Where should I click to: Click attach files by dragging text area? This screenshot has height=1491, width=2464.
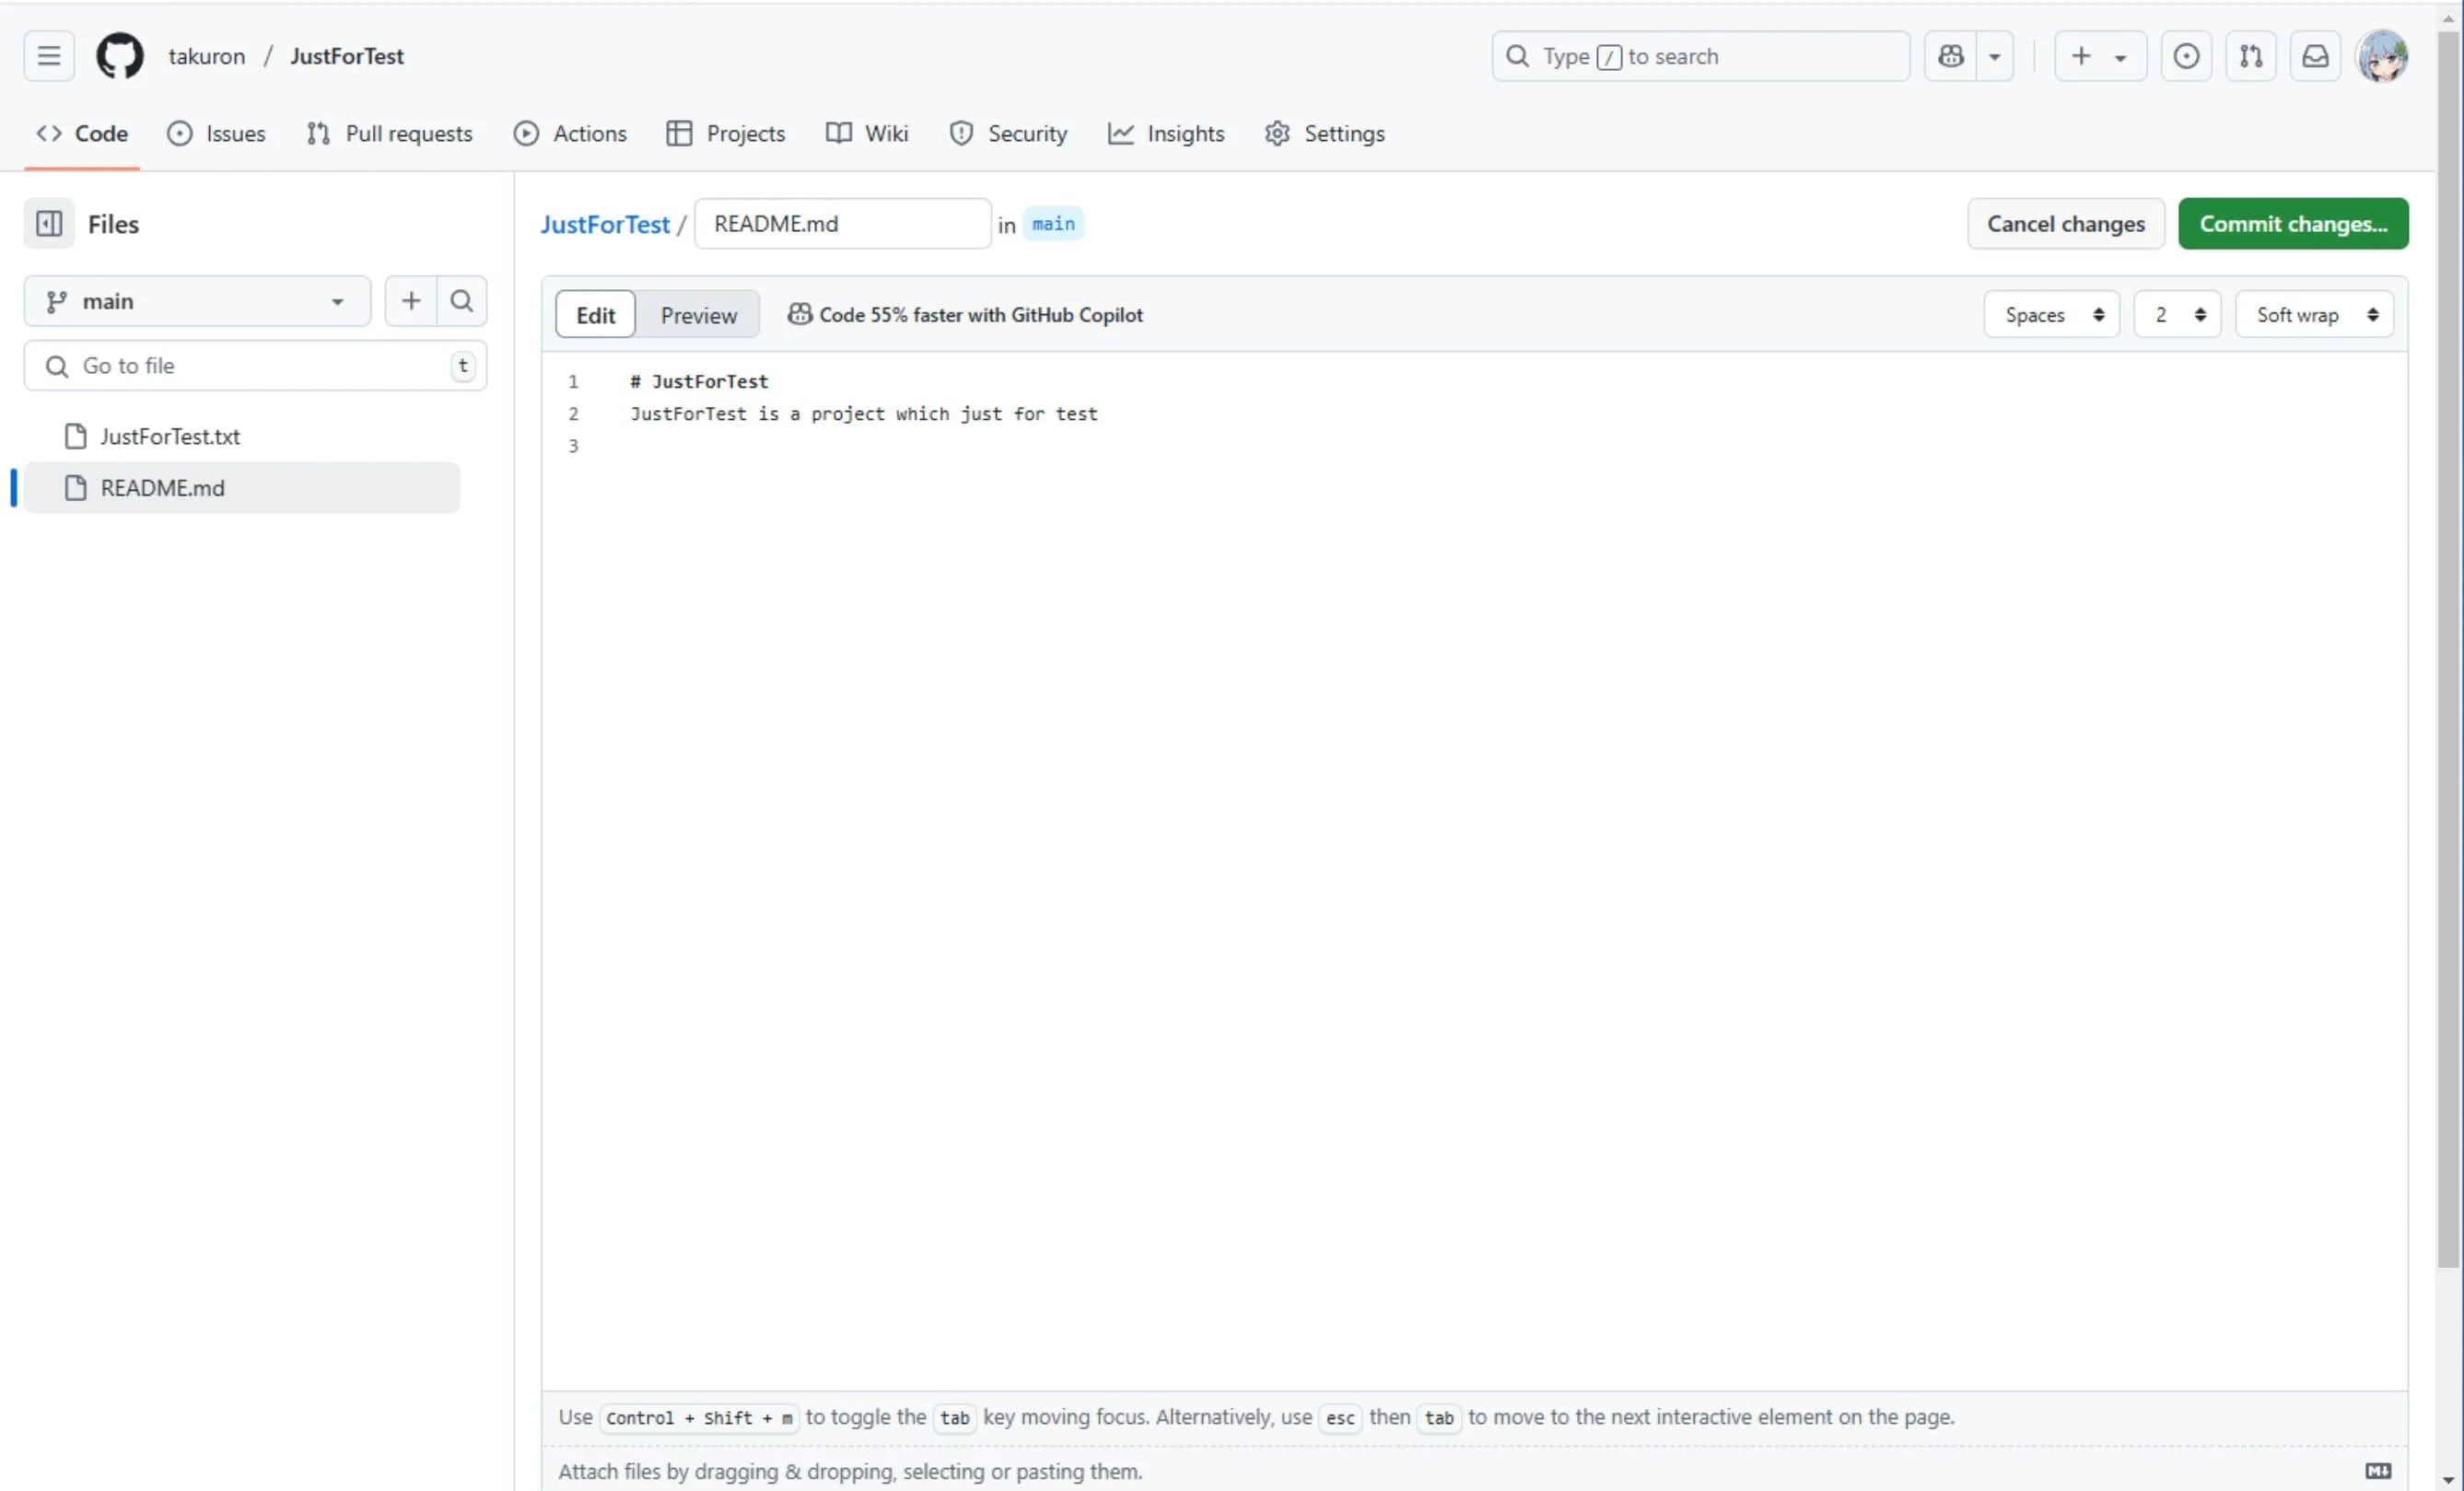click(x=850, y=1471)
